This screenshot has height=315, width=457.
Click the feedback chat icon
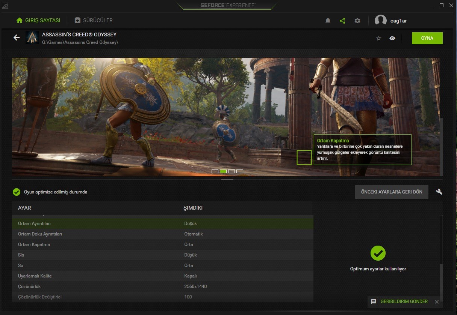click(x=374, y=301)
